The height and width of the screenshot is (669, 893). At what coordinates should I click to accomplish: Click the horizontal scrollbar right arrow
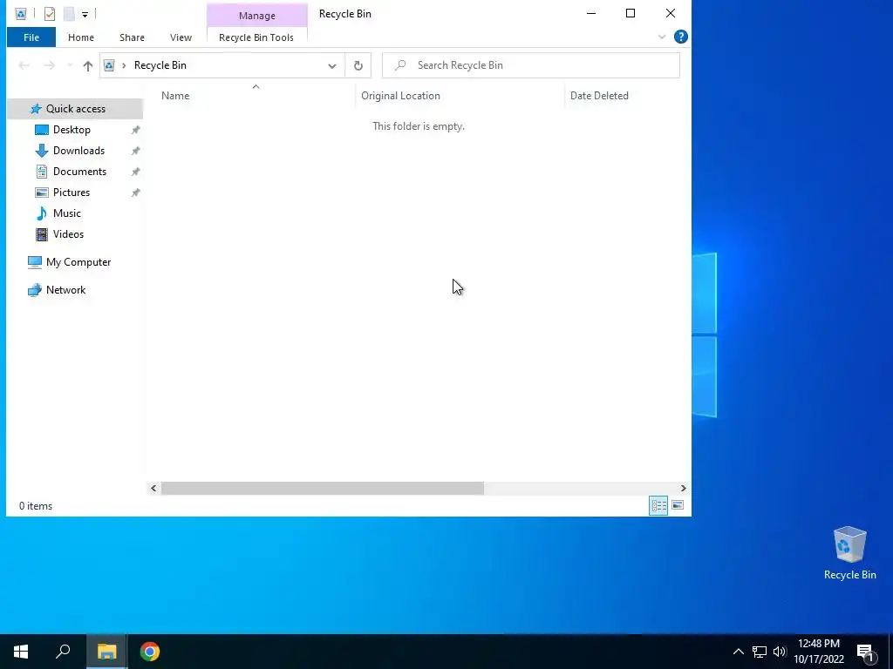[684, 488]
